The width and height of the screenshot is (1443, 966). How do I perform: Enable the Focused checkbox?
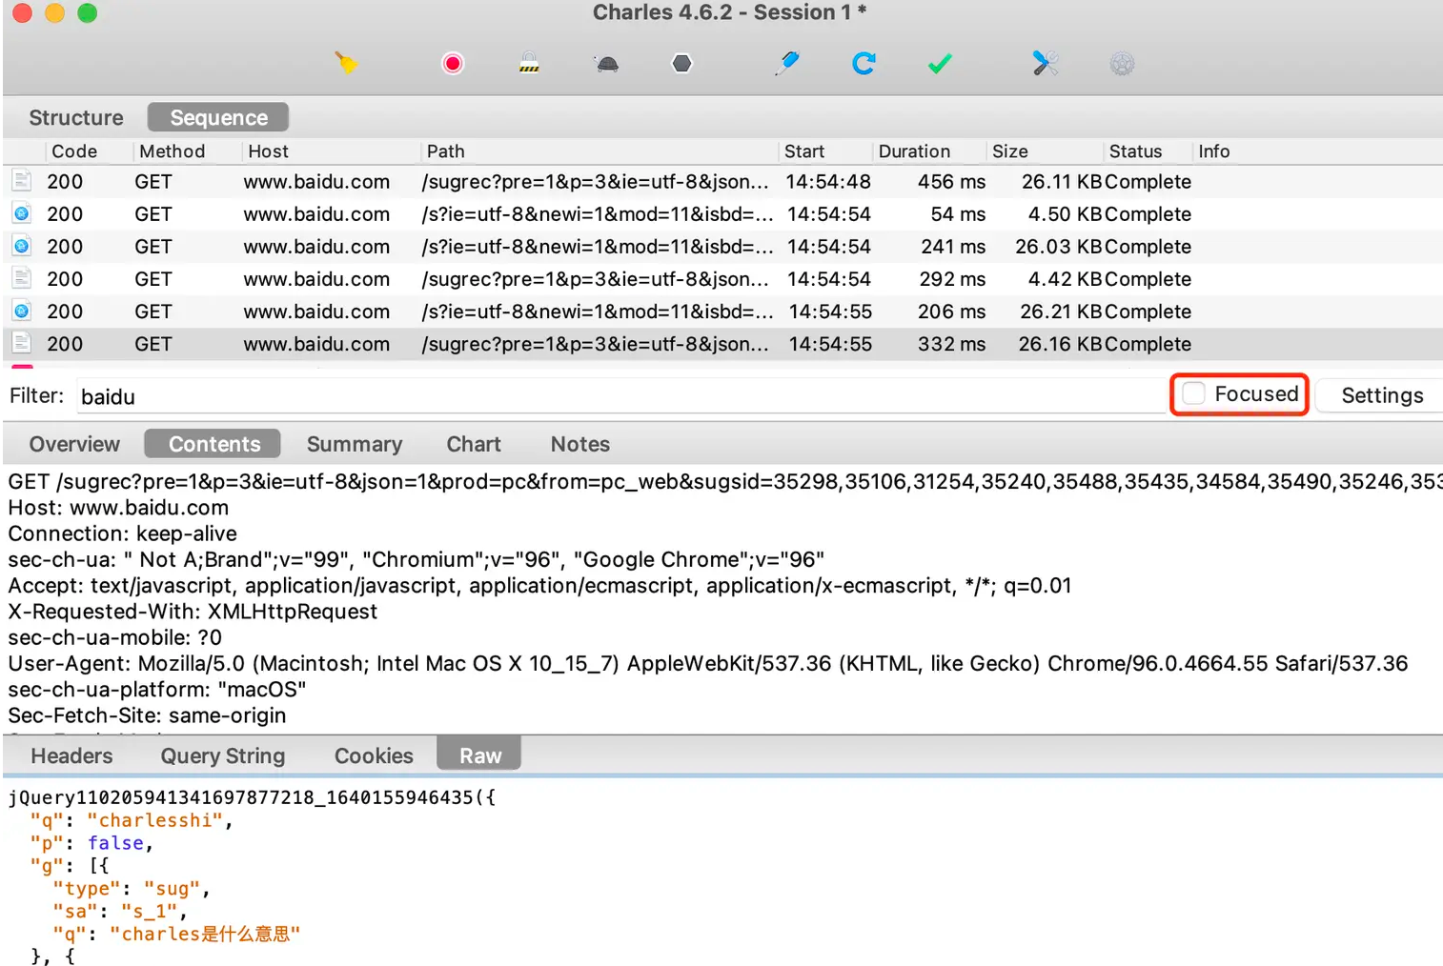tap(1193, 393)
